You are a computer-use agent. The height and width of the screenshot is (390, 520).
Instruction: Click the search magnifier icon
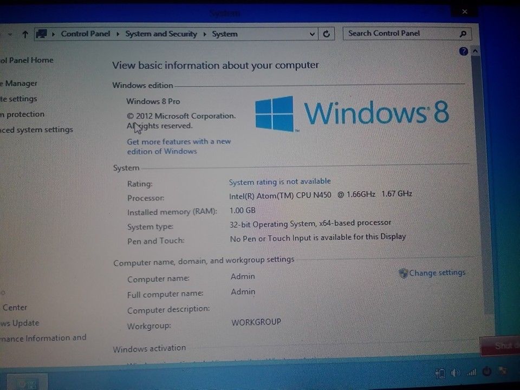(463, 34)
